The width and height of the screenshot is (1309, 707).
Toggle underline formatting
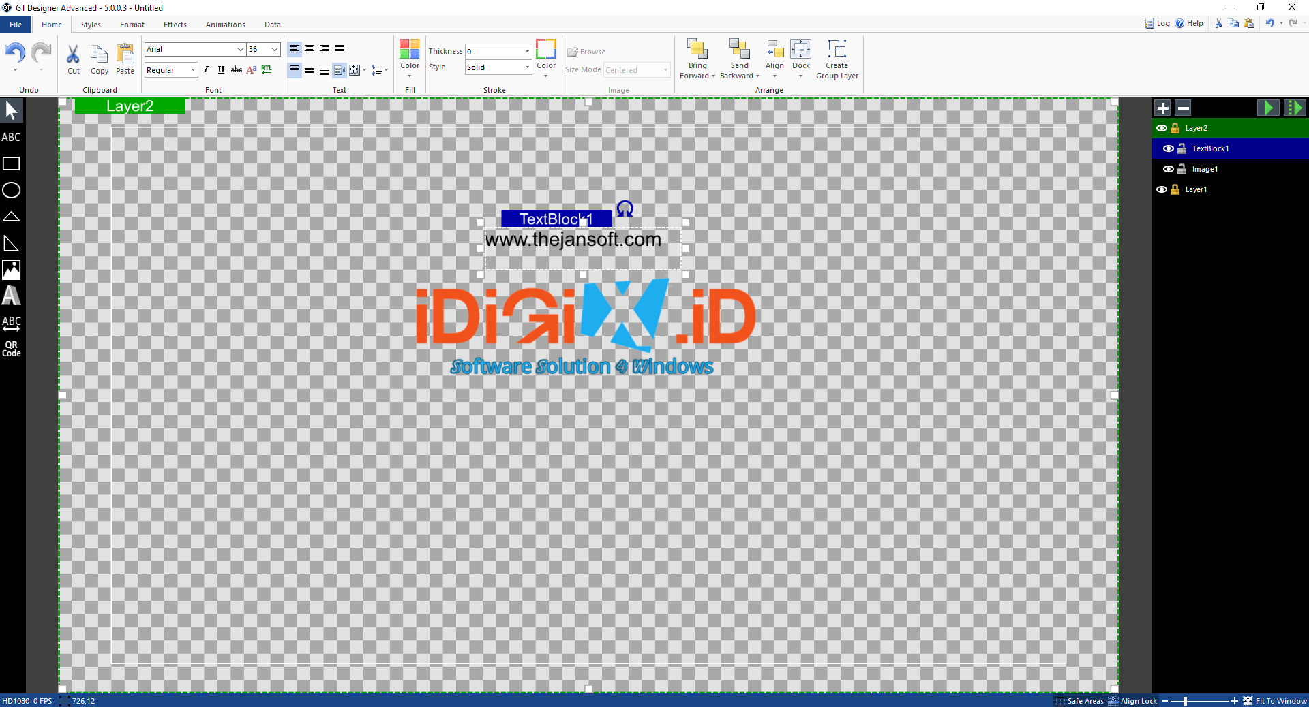tap(222, 69)
